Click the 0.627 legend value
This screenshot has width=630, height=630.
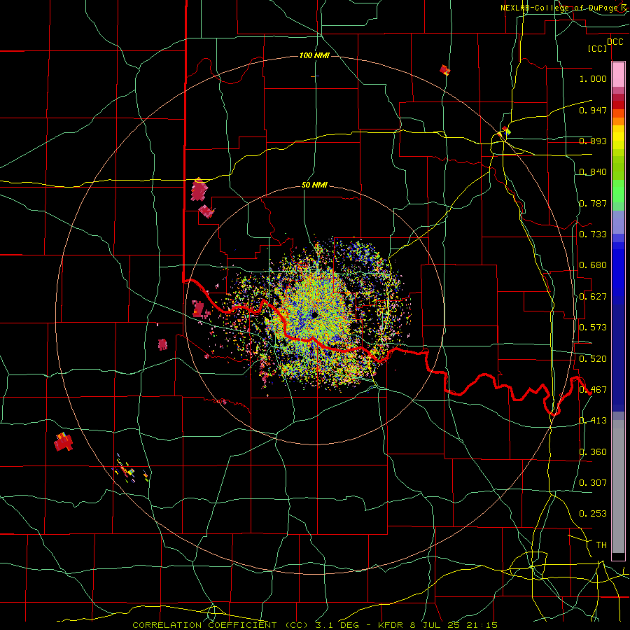coord(593,297)
